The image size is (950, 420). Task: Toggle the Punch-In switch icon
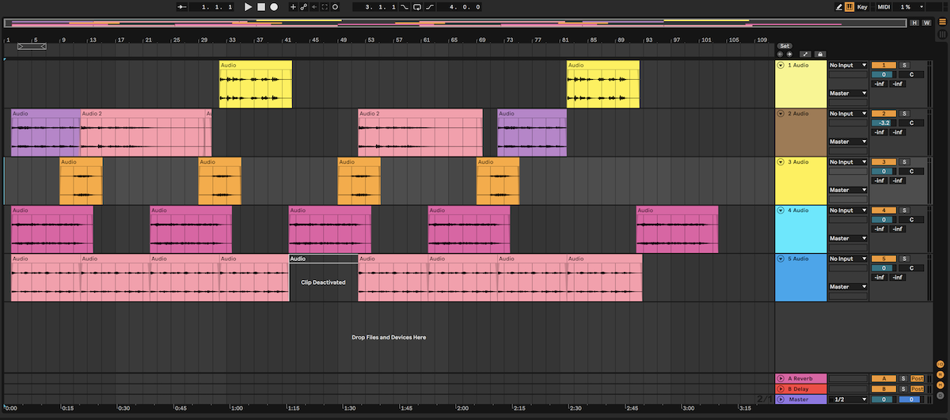[x=405, y=6]
